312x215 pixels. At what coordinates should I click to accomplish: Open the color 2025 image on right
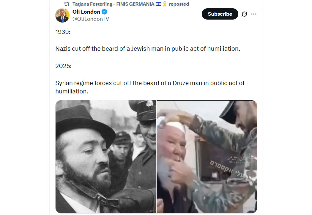[207, 157]
